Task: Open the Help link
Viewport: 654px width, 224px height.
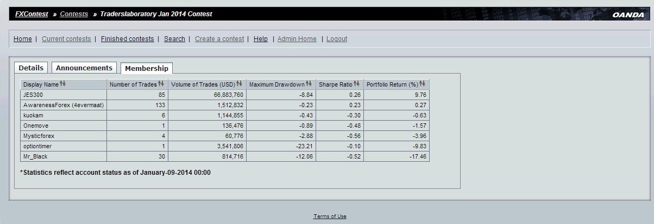Action: (261, 39)
